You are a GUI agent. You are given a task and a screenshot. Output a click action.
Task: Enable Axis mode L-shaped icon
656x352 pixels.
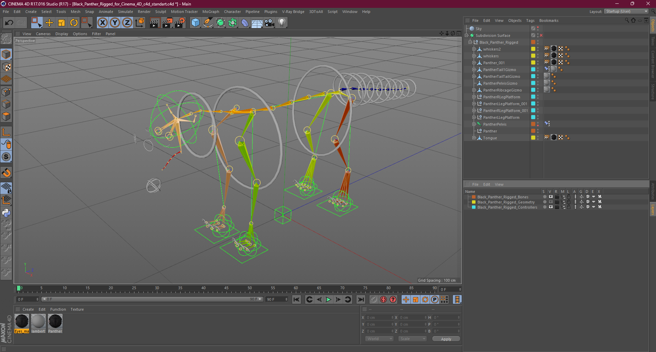pos(6,132)
